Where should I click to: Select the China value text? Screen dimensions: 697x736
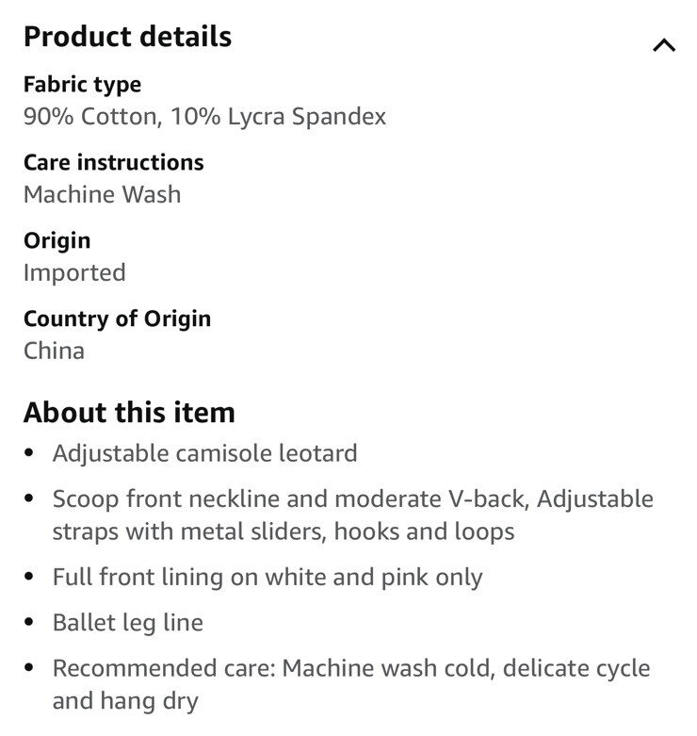coord(54,351)
